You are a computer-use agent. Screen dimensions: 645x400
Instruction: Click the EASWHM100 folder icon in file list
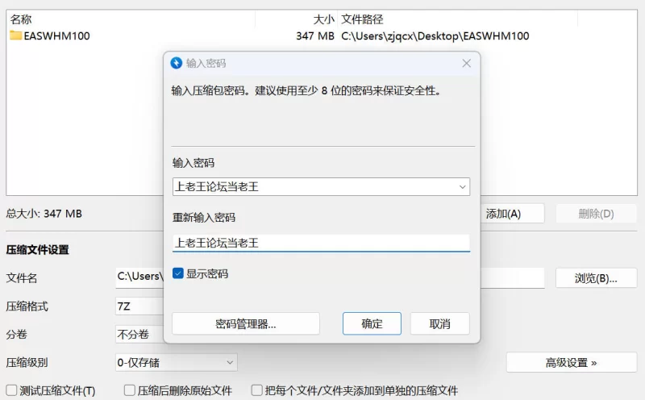[15, 35]
